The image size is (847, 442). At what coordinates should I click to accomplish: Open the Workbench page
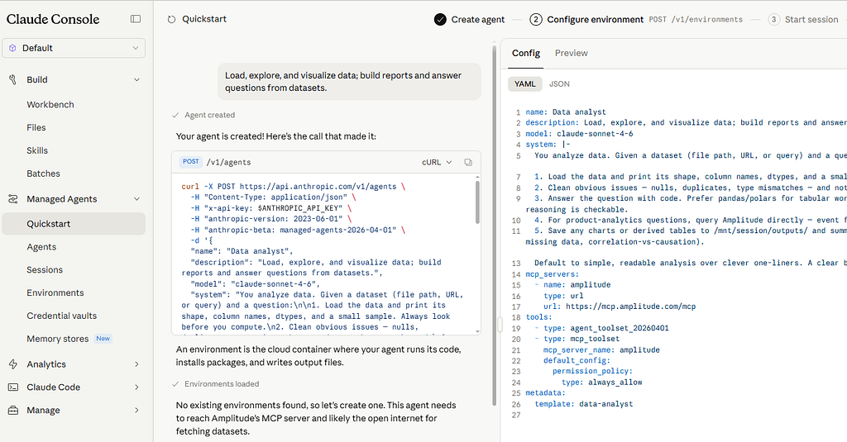(x=50, y=105)
